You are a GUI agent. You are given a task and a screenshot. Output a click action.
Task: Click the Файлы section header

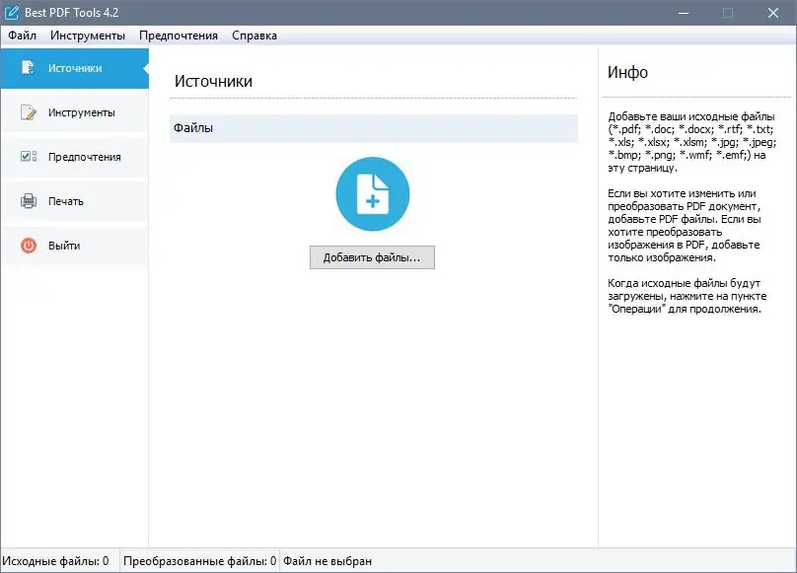(374, 128)
